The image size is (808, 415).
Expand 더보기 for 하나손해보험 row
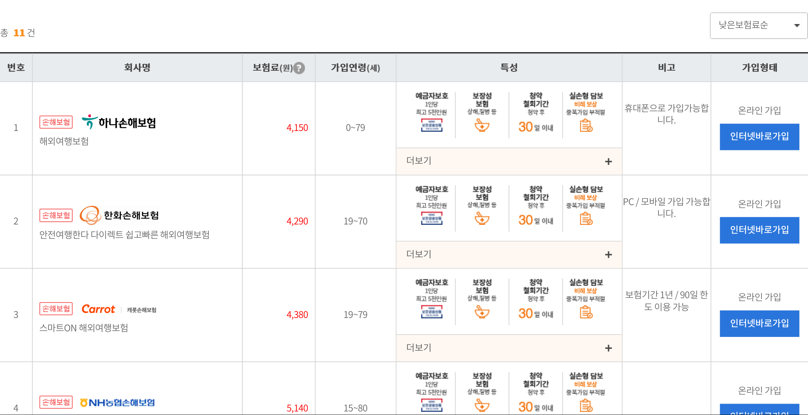[x=509, y=161]
